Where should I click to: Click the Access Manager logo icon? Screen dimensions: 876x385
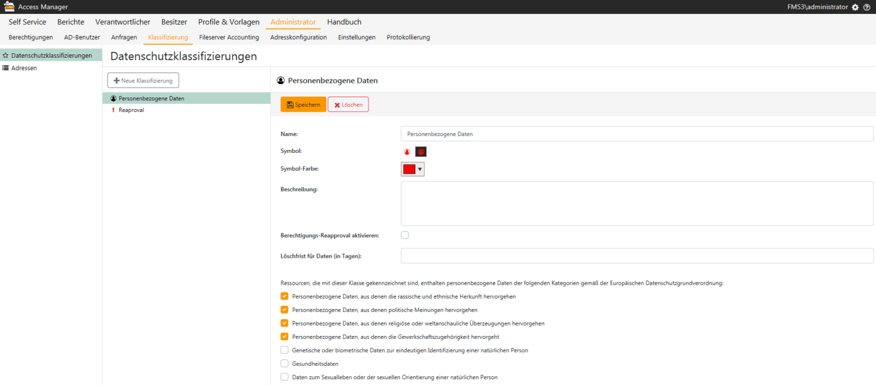pyautogui.click(x=9, y=7)
